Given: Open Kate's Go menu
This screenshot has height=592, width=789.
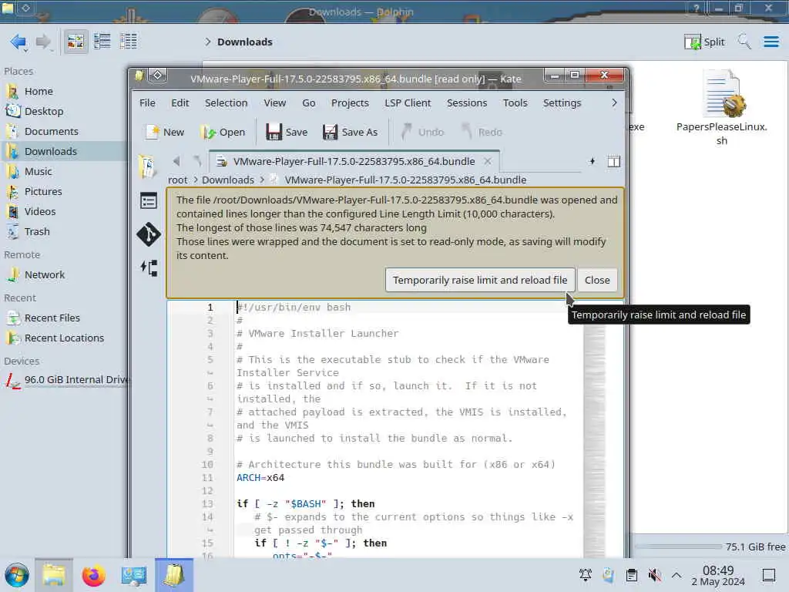Looking at the screenshot, I should [x=309, y=103].
